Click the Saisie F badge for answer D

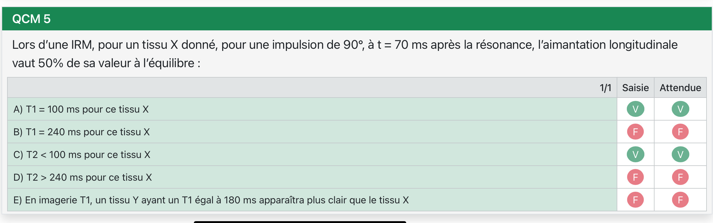(x=635, y=177)
